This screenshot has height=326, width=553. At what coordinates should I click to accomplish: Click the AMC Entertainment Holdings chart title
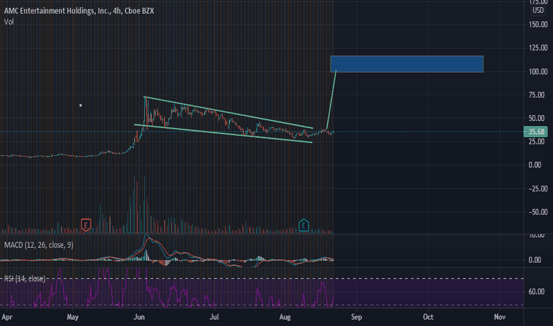click(x=79, y=11)
